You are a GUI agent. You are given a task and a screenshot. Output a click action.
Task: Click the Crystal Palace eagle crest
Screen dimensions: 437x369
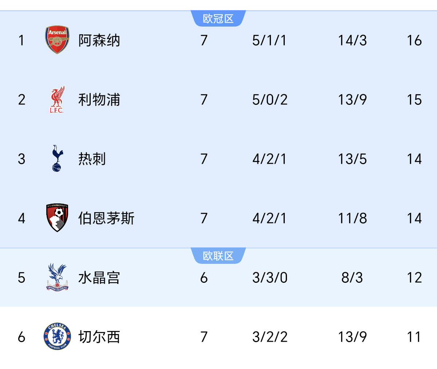(57, 277)
